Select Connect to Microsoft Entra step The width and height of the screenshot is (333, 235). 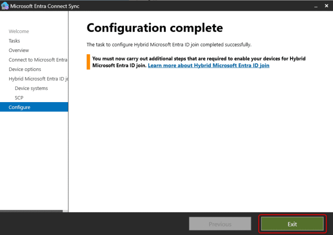coord(38,60)
